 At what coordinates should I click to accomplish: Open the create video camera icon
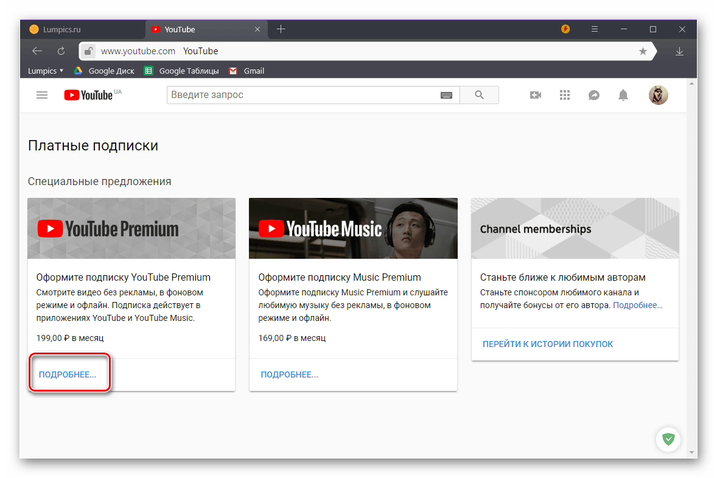pos(536,95)
